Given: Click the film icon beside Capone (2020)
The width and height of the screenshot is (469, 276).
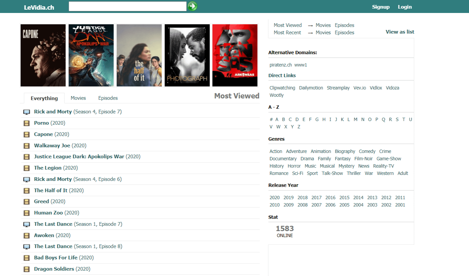Looking at the screenshot, I should coord(27,135).
